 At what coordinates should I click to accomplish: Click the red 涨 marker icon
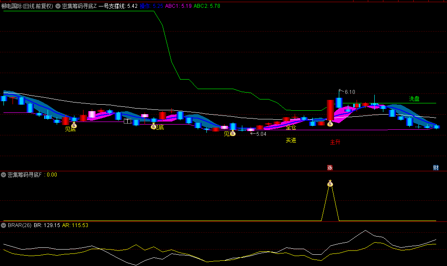pos(330,167)
